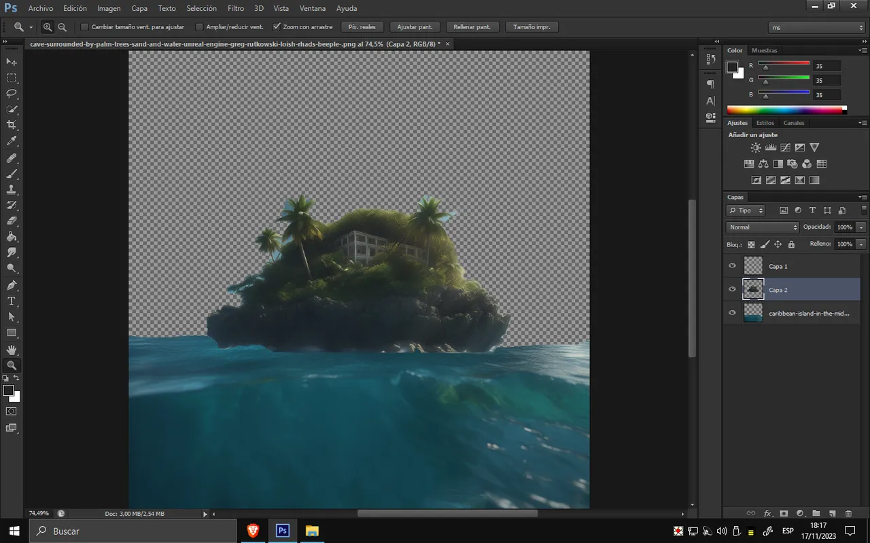Select the Rectangular Marquee tool

12,78
